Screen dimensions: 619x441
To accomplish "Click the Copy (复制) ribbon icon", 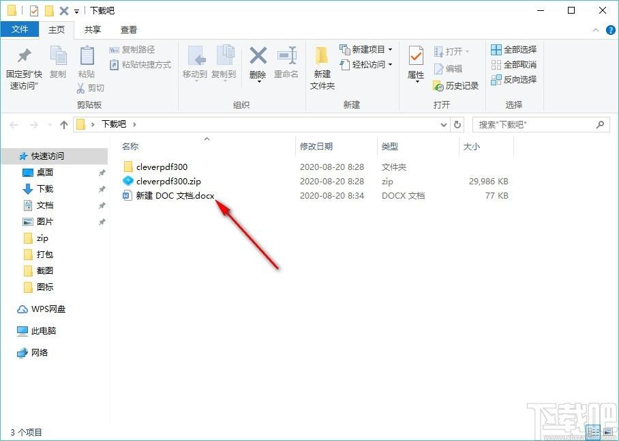I will [59, 55].
